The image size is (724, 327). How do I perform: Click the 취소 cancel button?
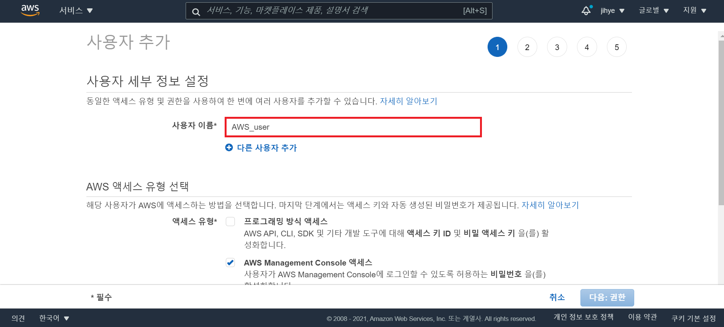tap(557, 297)
